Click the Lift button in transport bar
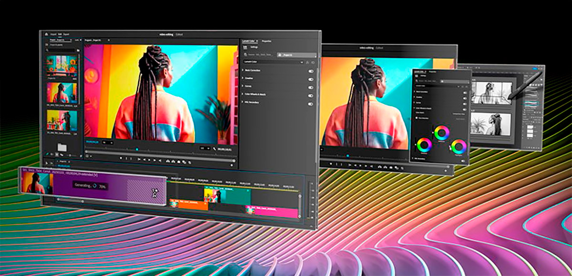572x276 pixels. [167, 161]
